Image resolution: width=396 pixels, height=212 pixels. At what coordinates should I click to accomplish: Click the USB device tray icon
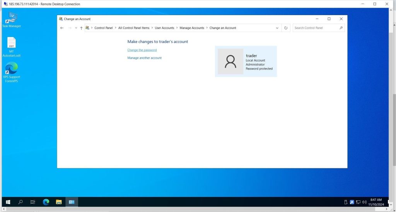point(346,202)
